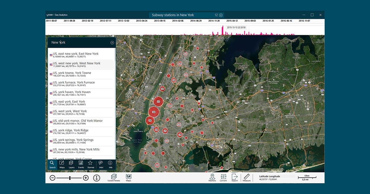Clear the New York search field
The height and width of the screenshot is (194, 370).
point(112,42)
